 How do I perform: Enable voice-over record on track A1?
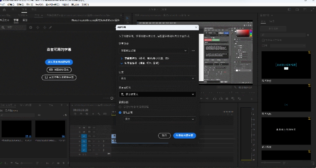[x=104, y=141]
